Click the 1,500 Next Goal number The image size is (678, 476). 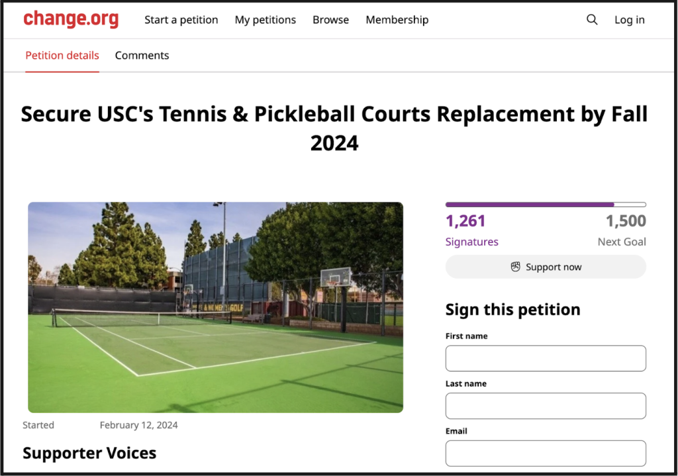click(x=626, y=221)
